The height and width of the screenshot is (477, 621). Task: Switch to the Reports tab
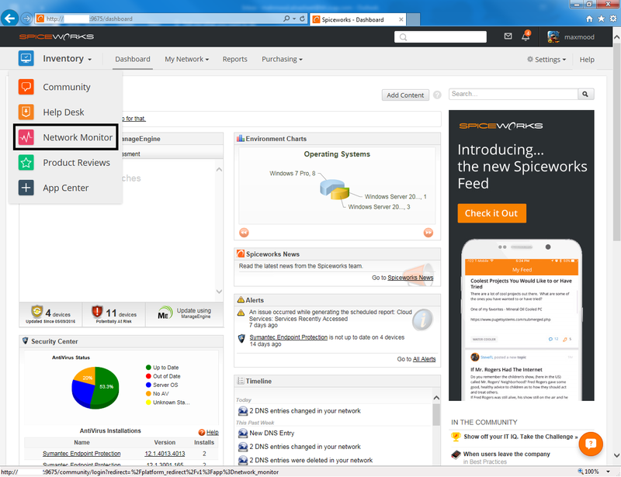pyautogui.click(x=234, y=59)
